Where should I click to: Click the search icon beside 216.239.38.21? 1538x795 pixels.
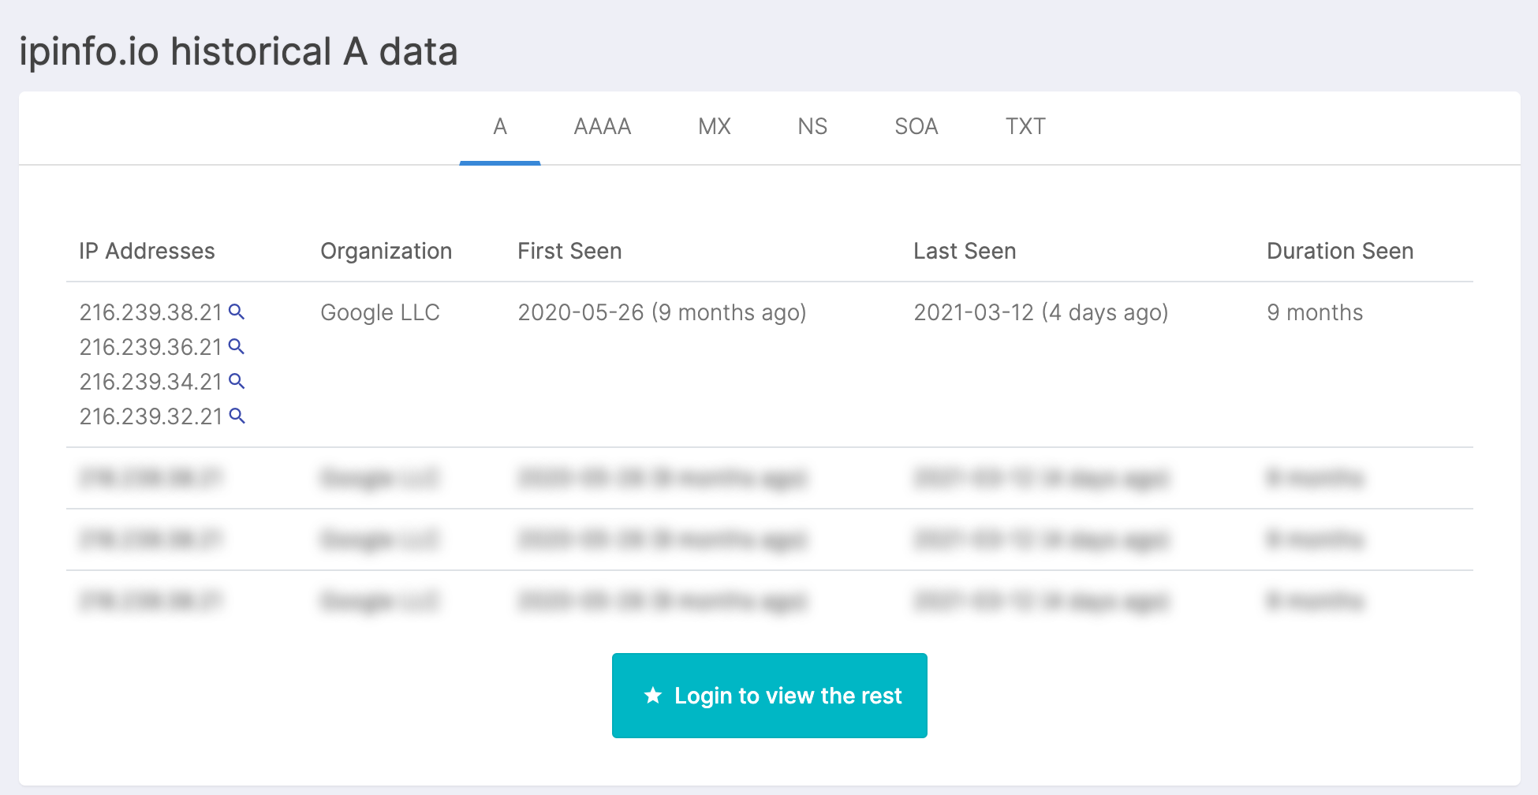click(237, 312)
